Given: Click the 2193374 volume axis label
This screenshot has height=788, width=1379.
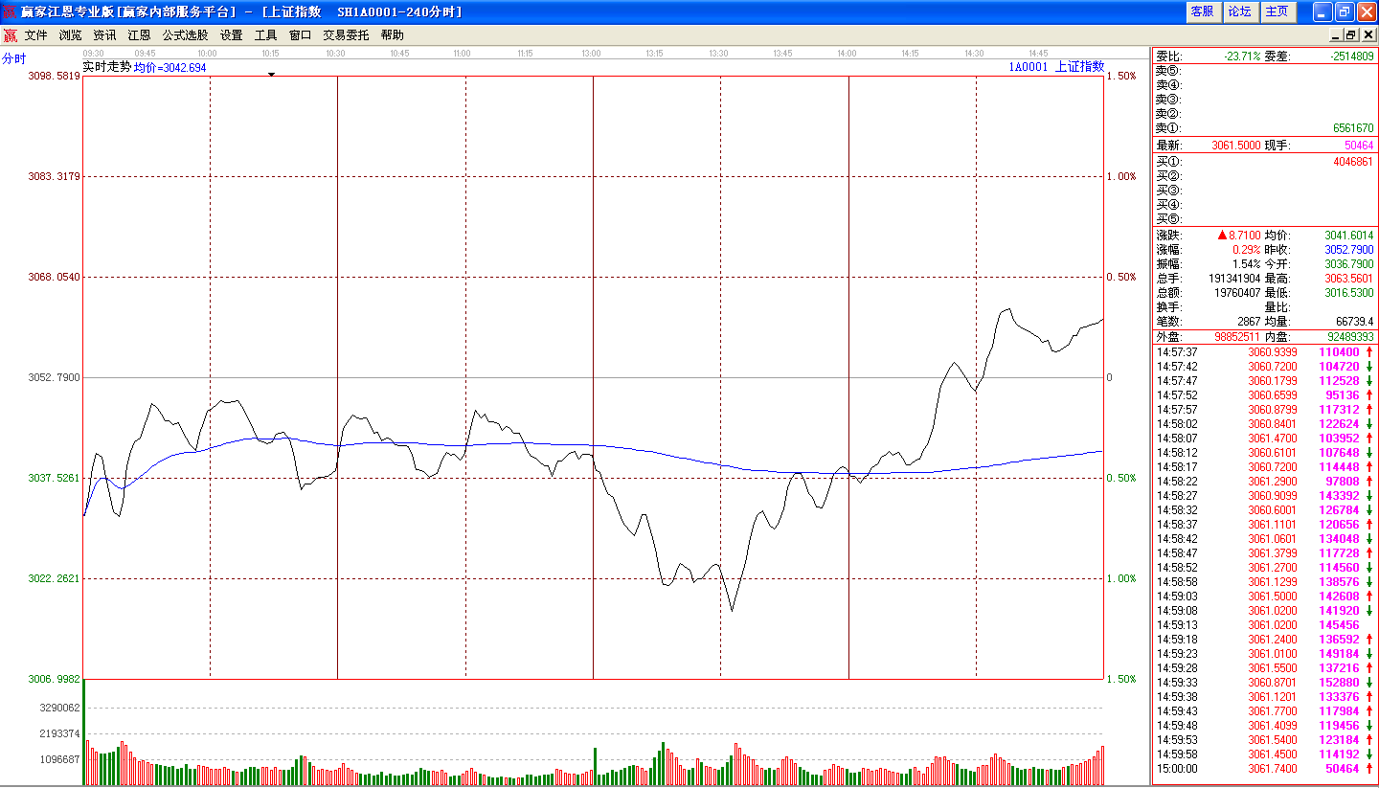Looking at the screenshot, I should (x=61, y=733).
